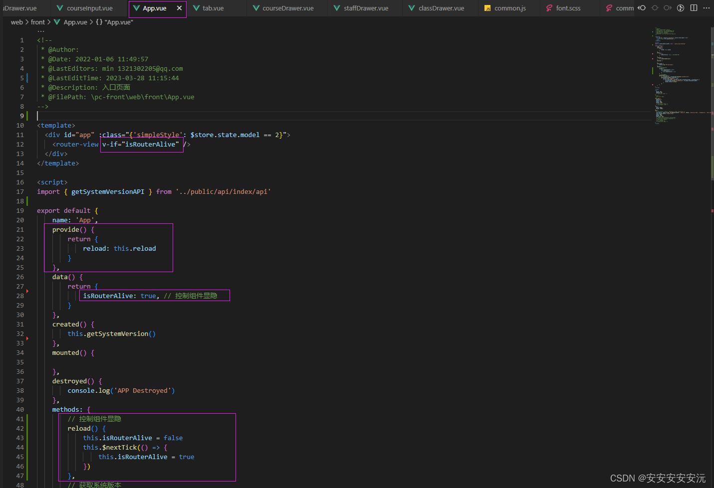Click the v-if="isRouterAlive" attribute
The image size is (714, 488).
pyautogui.click(x=141, y=144)
